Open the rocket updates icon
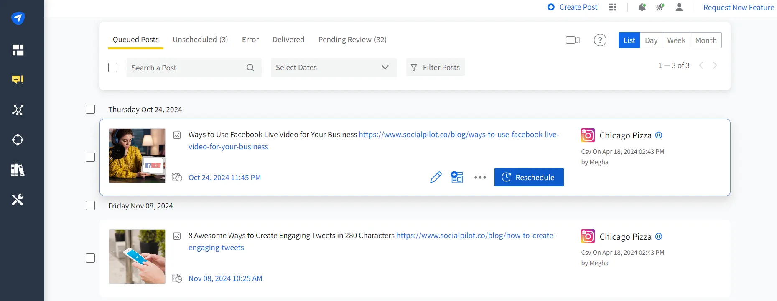The height and width of the screenshot is (301, 777). click(x=660, y=7)
